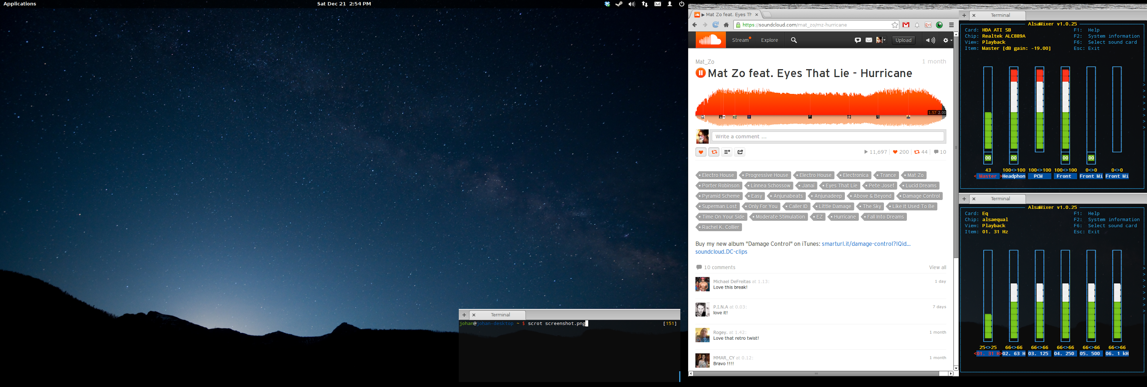Seek within the orange waveform
Image resolution: width=1147 pixels, height=387 pixels.
tap(821, 107)
